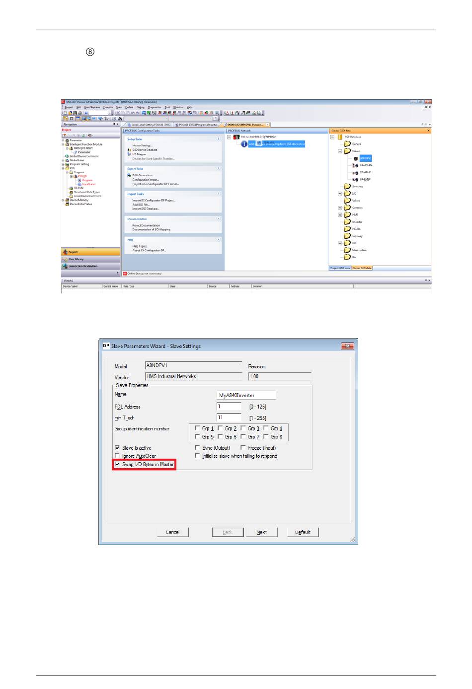472x689 pixels.
Task: Open the Project Documentation link
Action: click(146, 225)
